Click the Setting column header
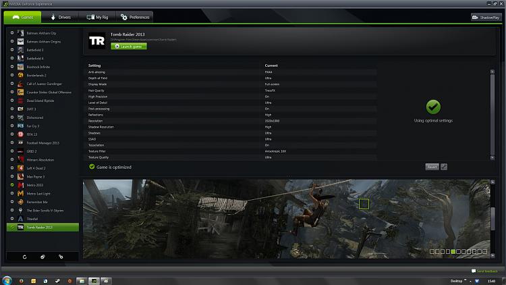 coord(94,66)
